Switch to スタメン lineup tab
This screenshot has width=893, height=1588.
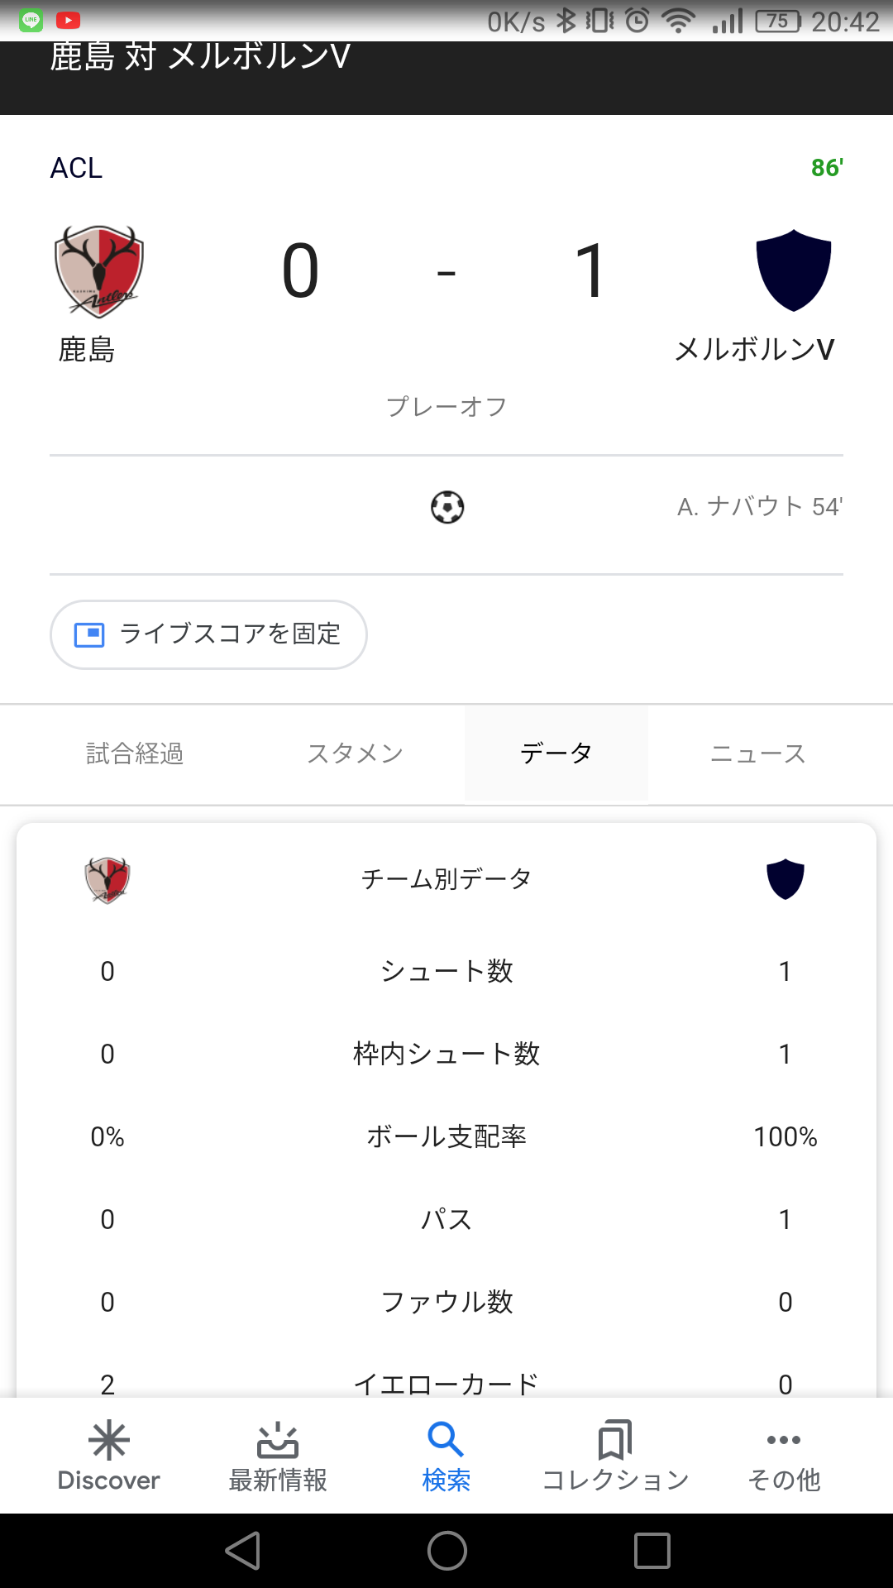[x=355, y=753]
